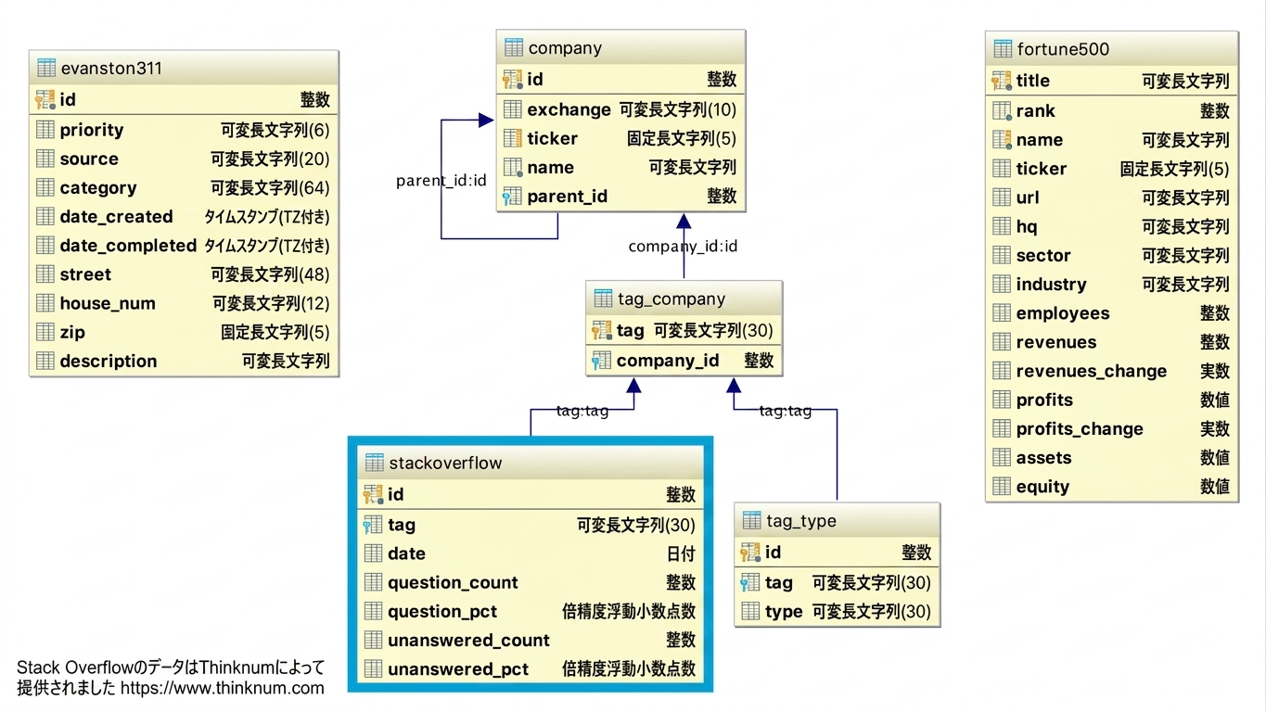Click primary key icon of evanston311 id
Viewport: 1266px width, 712px height.
click(x=45, y=100)
